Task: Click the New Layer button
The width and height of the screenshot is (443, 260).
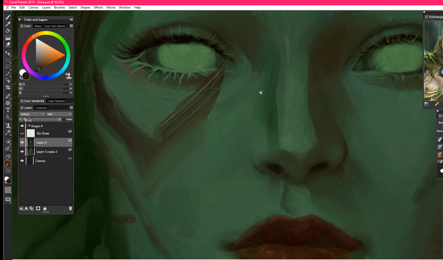Action: pyautogui.click(x=21, y=208)
